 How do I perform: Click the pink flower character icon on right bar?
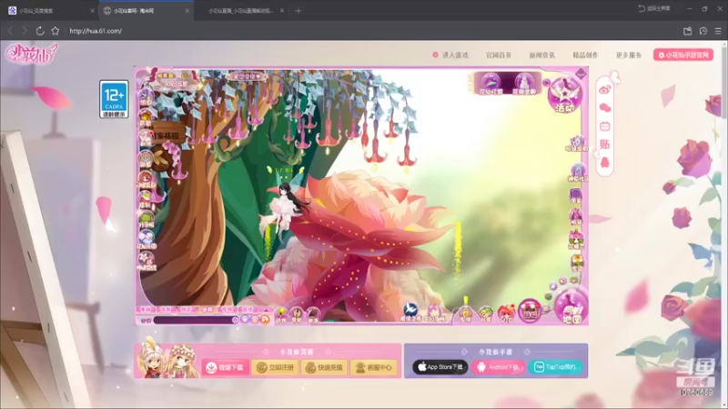click(576, 239)
